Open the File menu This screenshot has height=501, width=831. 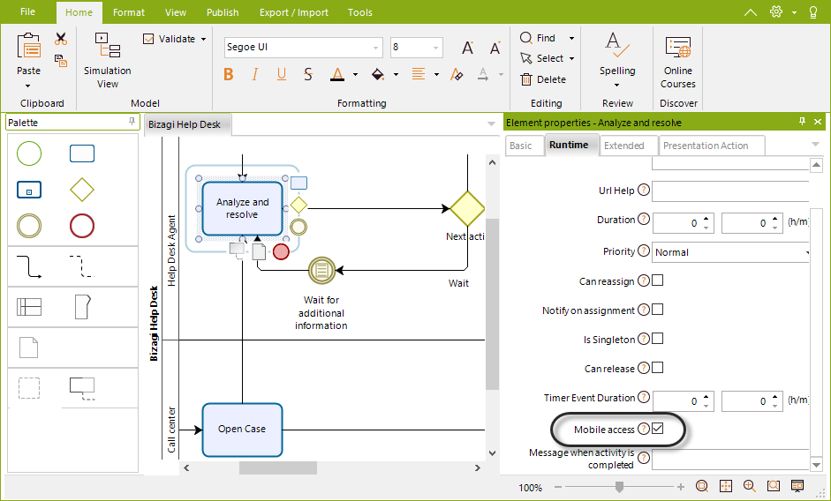point(27,11)
